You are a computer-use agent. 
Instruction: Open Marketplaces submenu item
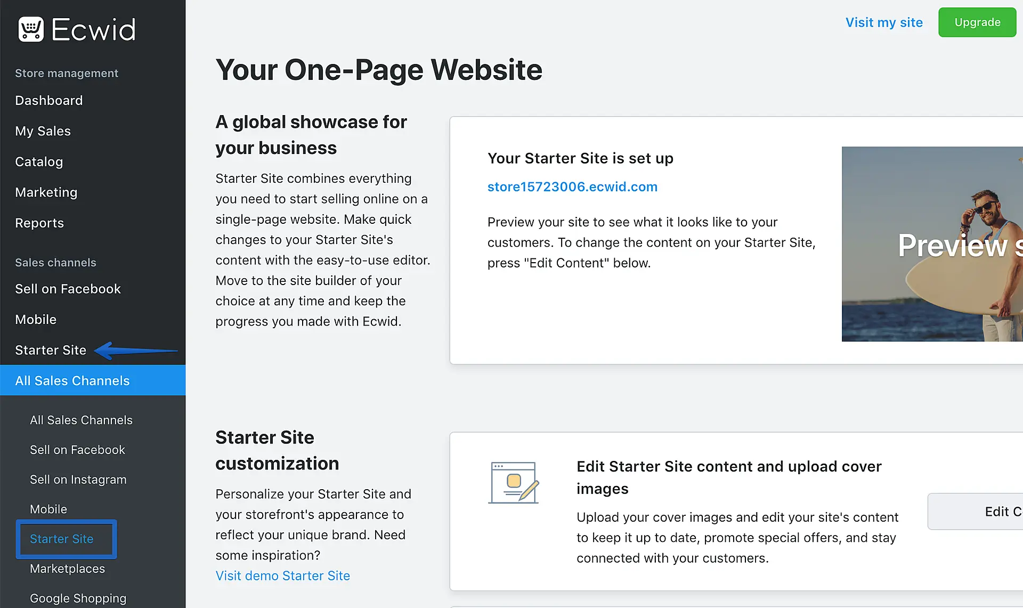(x=67, y=569)
